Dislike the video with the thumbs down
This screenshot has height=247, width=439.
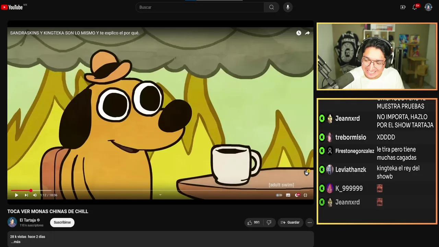[269, 223]
